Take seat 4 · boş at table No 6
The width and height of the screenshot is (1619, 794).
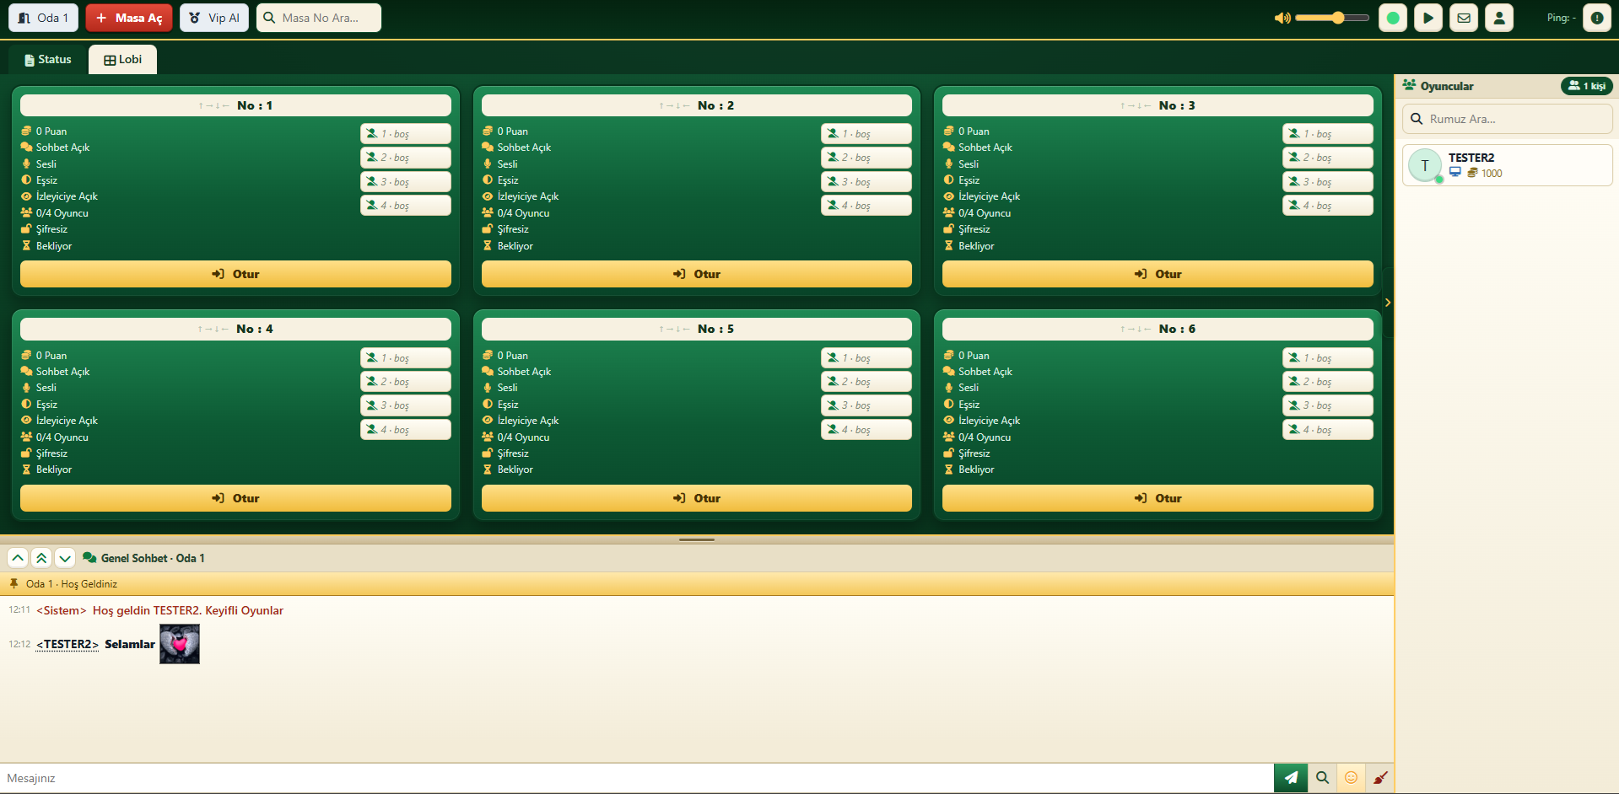click(1328, 430)
